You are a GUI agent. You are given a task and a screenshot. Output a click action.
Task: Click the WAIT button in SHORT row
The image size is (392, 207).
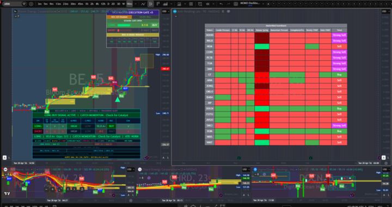tap(155, 30)
